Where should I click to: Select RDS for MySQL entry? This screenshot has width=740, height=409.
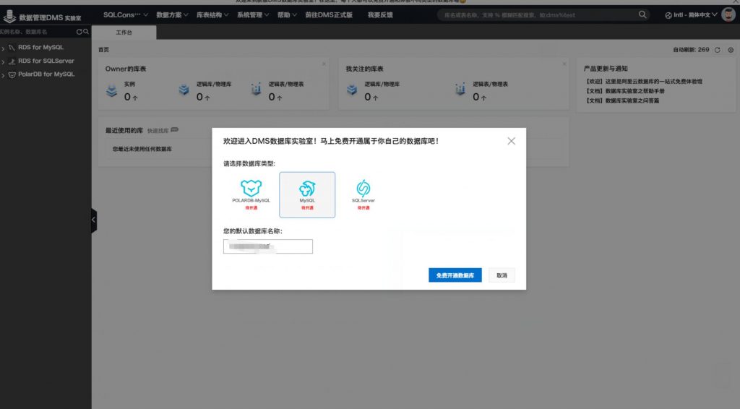tap(40, 47)
